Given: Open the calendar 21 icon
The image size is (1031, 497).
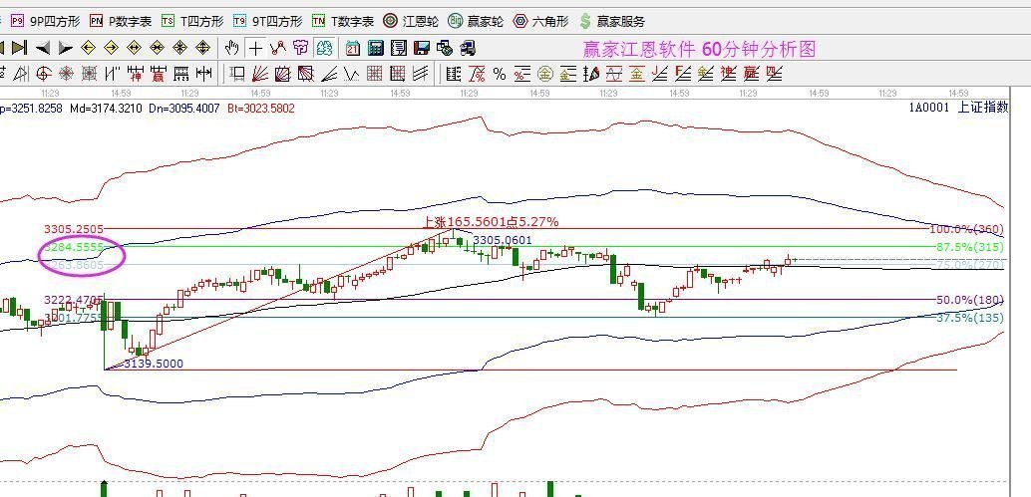Looking at the screenshot, I should [353, 48].
